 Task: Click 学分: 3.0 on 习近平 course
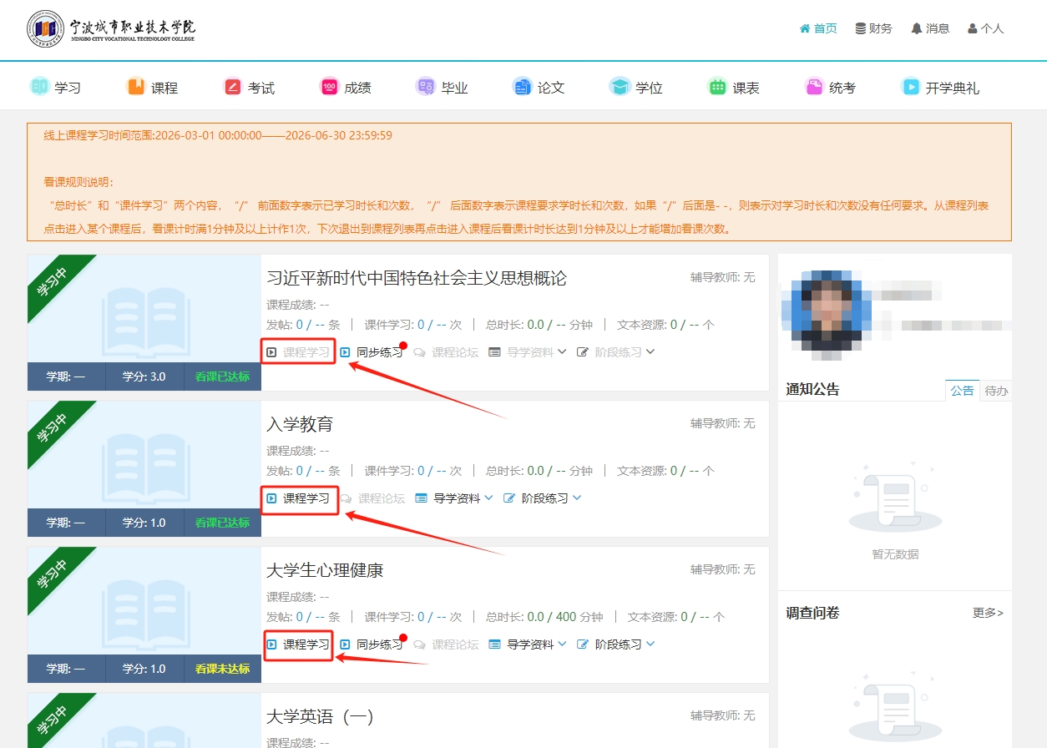point(144,377)
